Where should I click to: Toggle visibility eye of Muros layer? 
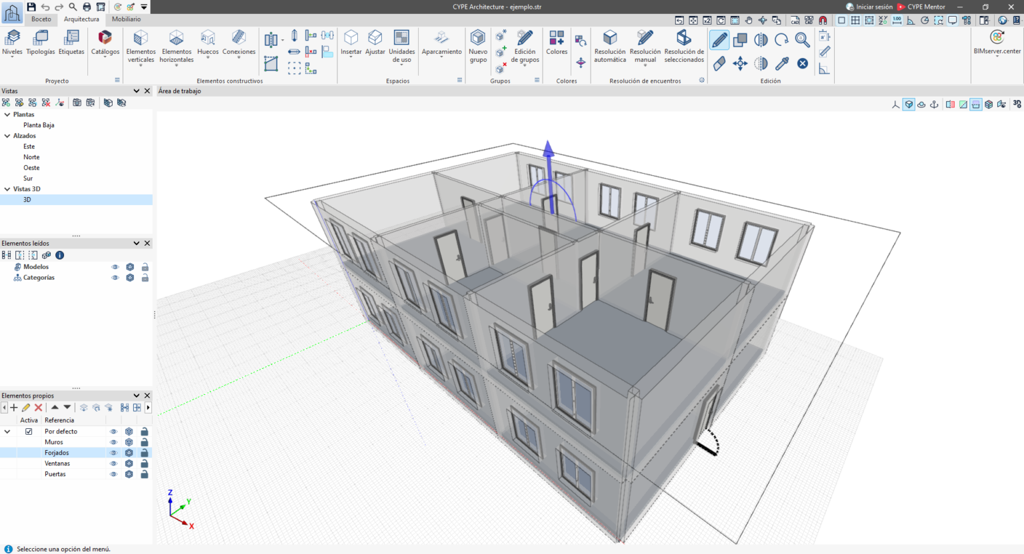(113, 442)
